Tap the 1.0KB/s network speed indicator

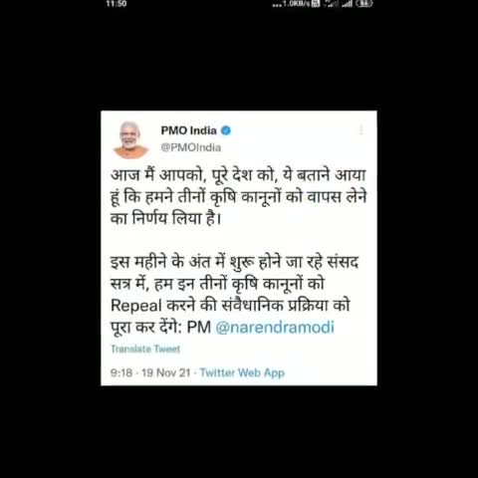point(297,4)
